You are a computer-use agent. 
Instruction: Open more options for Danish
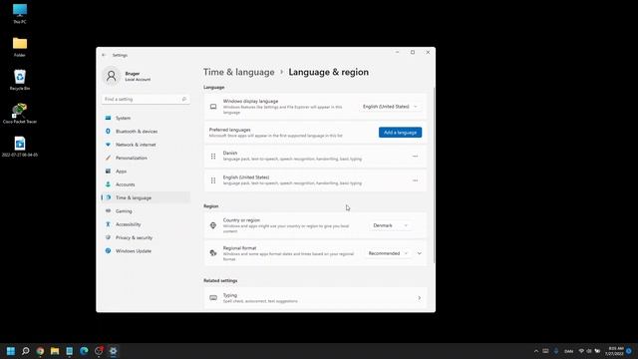point(415,156)
